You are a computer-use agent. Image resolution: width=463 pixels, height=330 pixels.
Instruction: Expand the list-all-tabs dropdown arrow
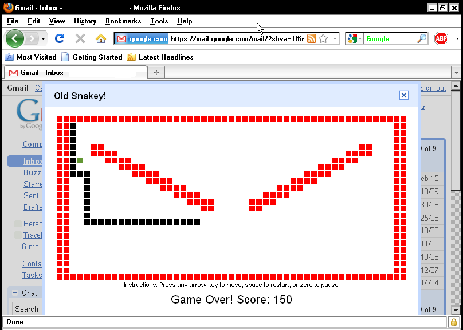[x=456, y=73]
